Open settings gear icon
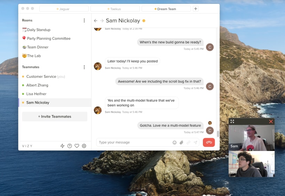Image resolution: width=285 pixels, height=196 pixels. (84, 146)
